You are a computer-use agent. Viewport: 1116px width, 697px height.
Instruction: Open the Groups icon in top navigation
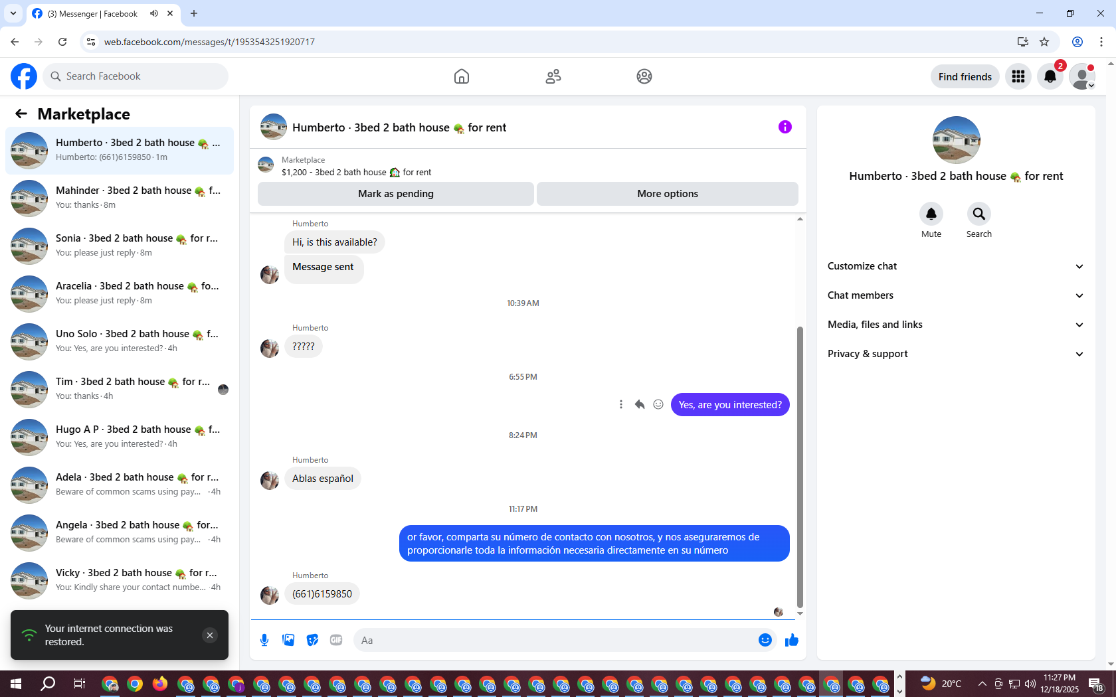(x=644, y=76)
